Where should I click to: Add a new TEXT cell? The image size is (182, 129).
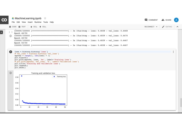[22, 27]
